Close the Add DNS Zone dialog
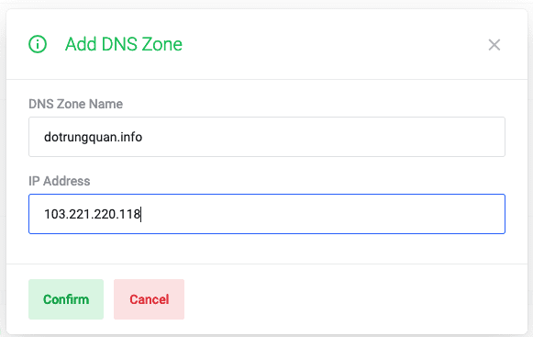533x337 pixels. click(494, 45)
